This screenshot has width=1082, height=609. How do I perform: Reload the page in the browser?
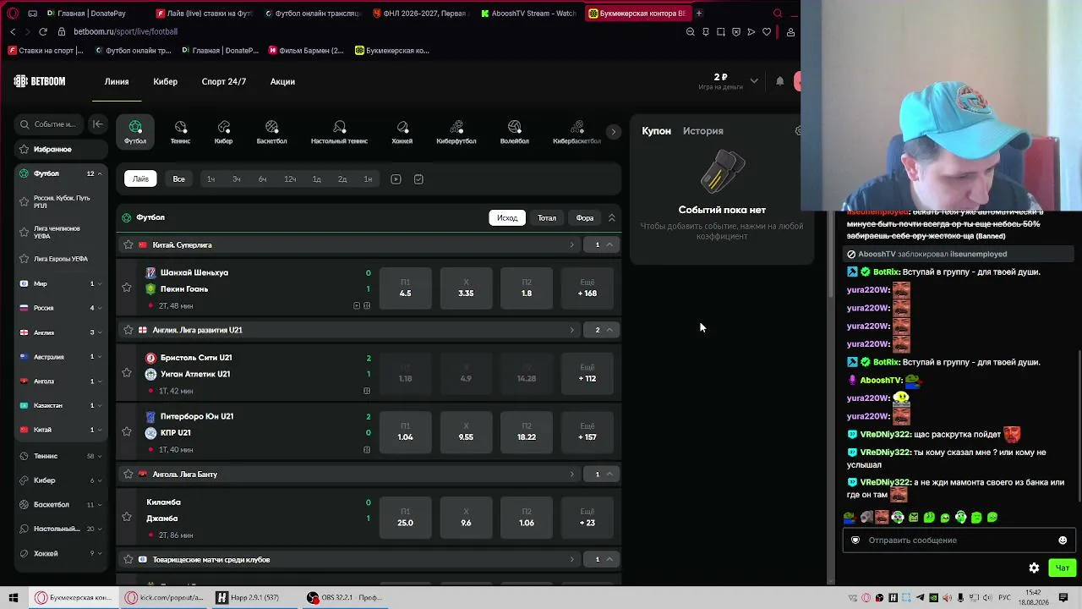pyautogui.click(x=43, y=31)
